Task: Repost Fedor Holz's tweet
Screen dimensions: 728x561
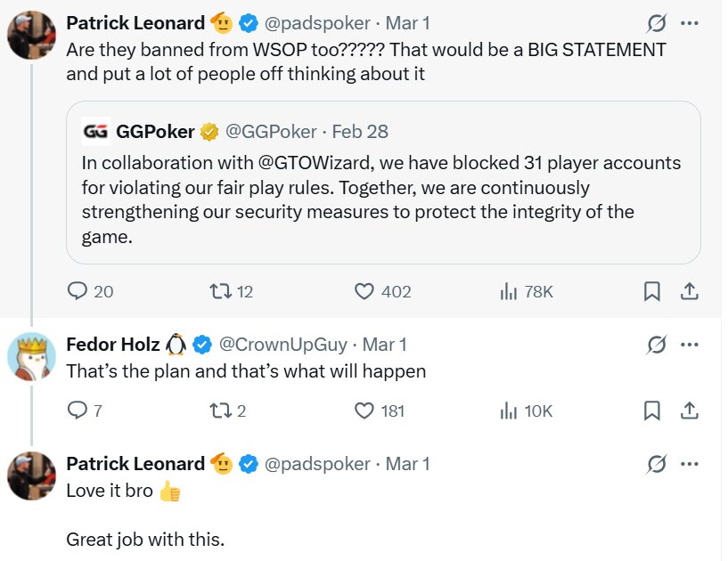Action: tap(218, 411)
